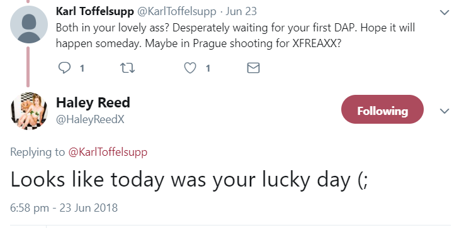Like the tweet with heart icon

pyautogui.click(x=190, y=68)
